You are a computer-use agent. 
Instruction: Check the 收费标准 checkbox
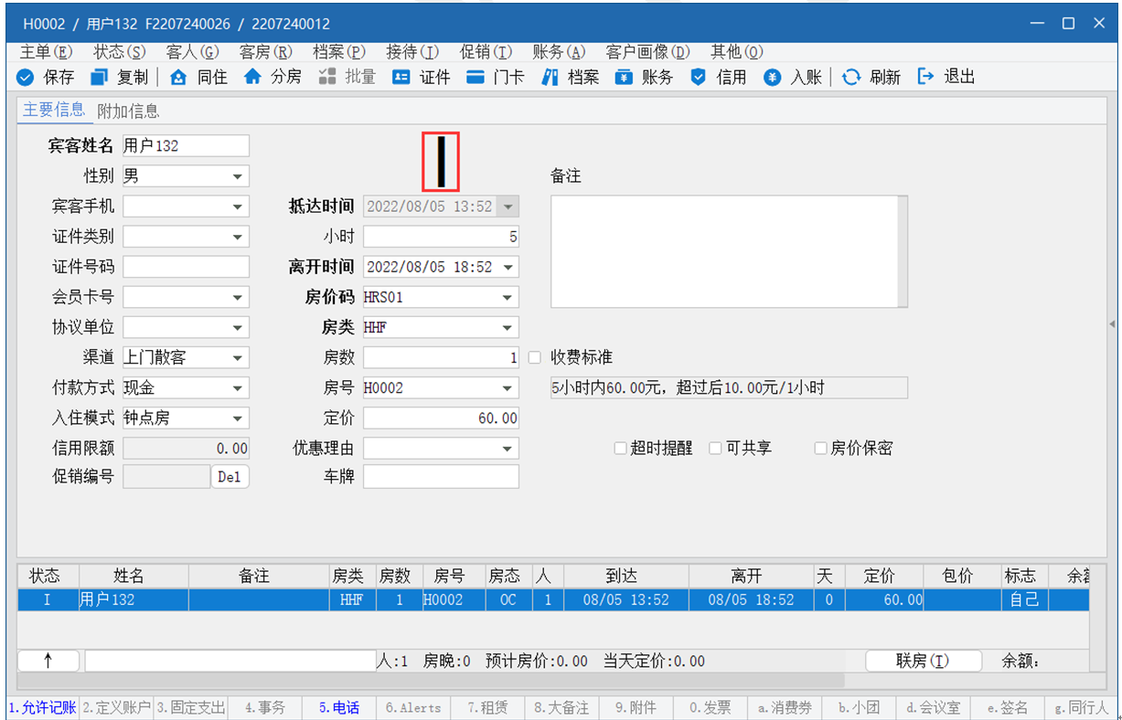[535, 357]
